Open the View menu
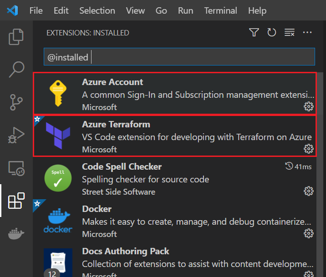Screen dimensions: 326x277 point(135,10)
